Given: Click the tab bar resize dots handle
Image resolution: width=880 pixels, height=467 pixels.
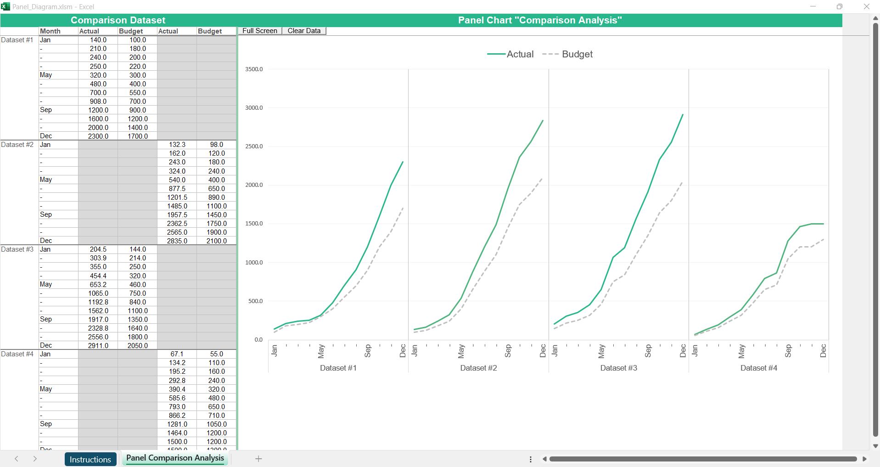Looking at the screenshot, I should point(531,459).
